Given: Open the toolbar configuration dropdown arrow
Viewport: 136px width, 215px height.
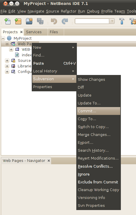Looking at the screenshot, I should [x=112, y=21].
